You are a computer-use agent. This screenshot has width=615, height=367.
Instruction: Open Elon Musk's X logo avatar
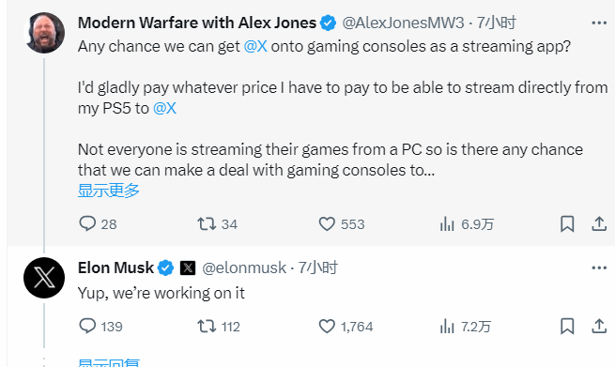pyautogui.click(x=44, y=278)
